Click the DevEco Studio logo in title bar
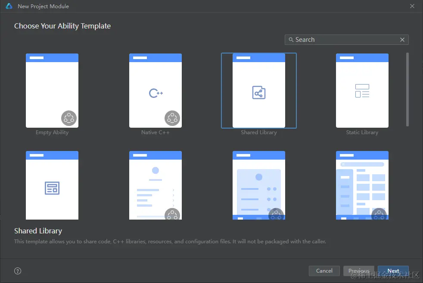This screenshot has width=423, height=283. [x=9, y=6]
